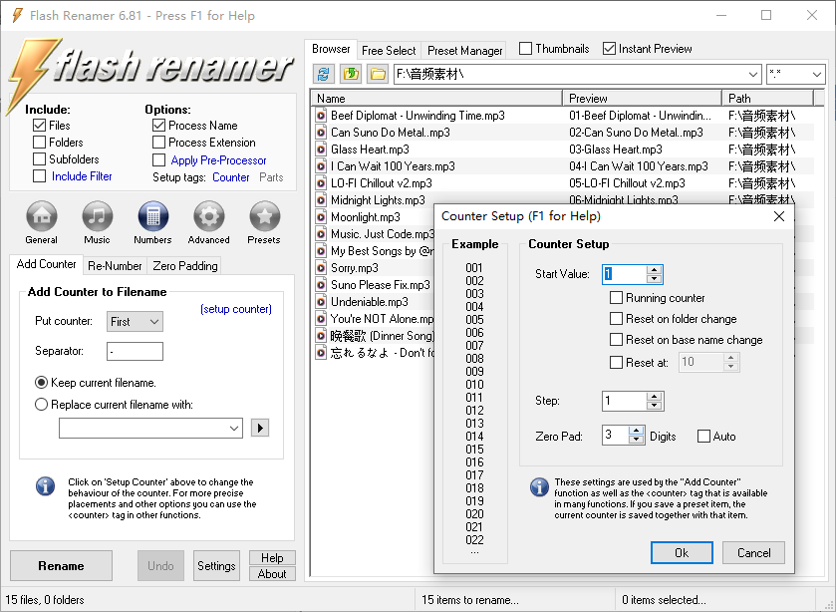The height and width of the screenshot is (612, 836).
Task: Open the Free Select tab
Action: click(x=389, y=50)
